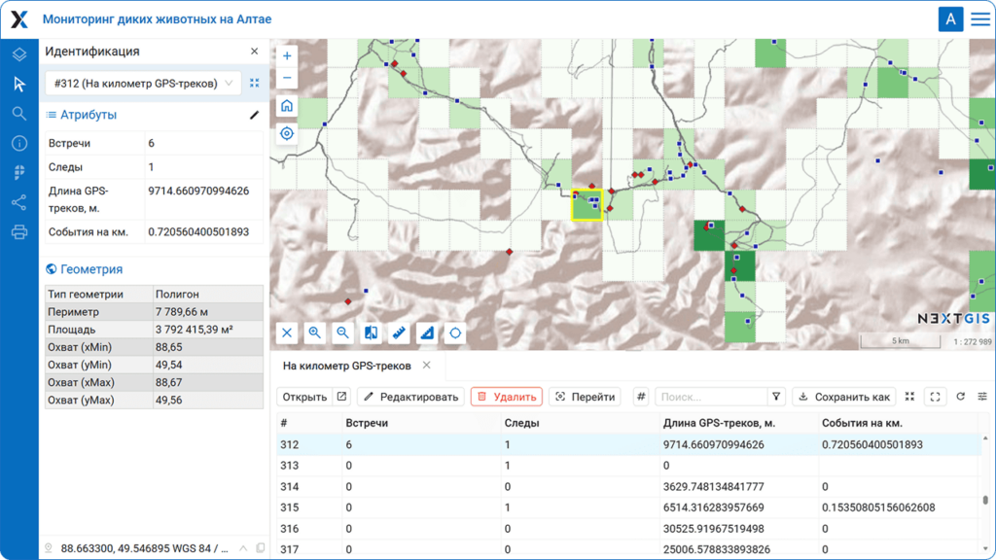Open the share panel icon
Viewport: 996px width, 560px height.
(18, 202)
